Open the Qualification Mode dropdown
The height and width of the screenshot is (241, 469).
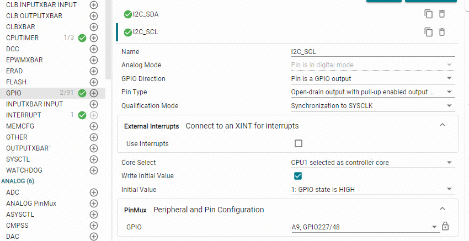(373, 106)
